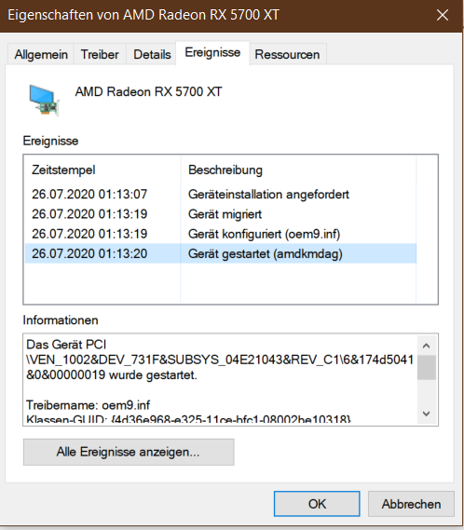The height and width of the screenshot is (530, 464).
Task: Click the Informationen scrollbar up arrow
Action: tap(426, 346)
